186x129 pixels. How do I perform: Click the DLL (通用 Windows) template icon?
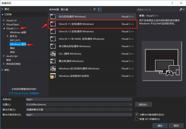tap(53, 54)
